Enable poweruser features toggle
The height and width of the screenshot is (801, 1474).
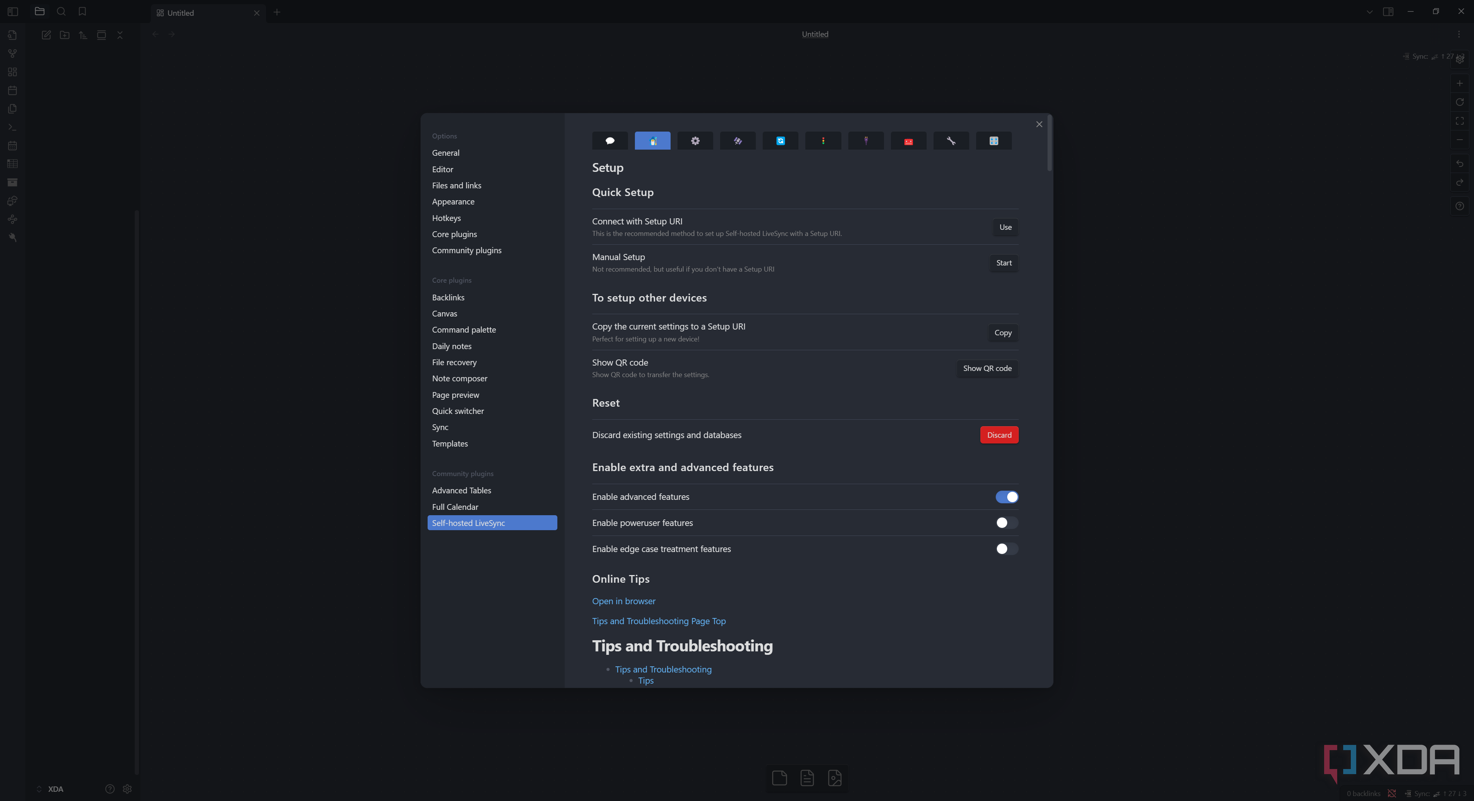coord(1006,522)
